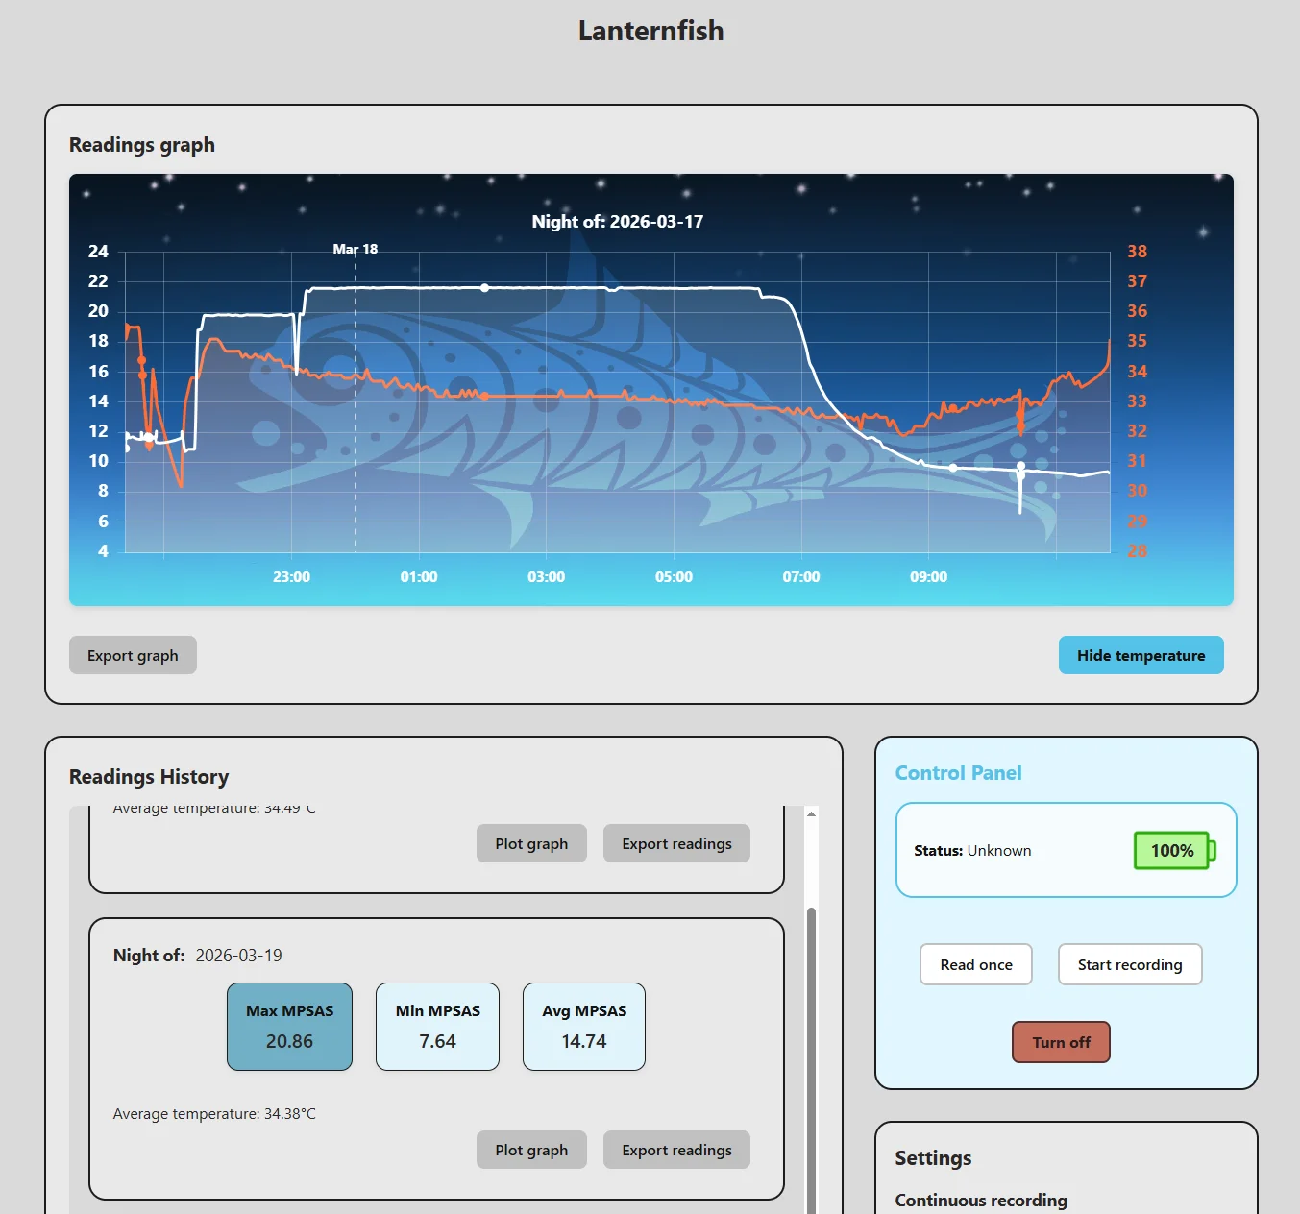Click the Mar 18 marker on the graph
The image size is (1300, 1214).
pyautogui.click(x=356, y=249)
